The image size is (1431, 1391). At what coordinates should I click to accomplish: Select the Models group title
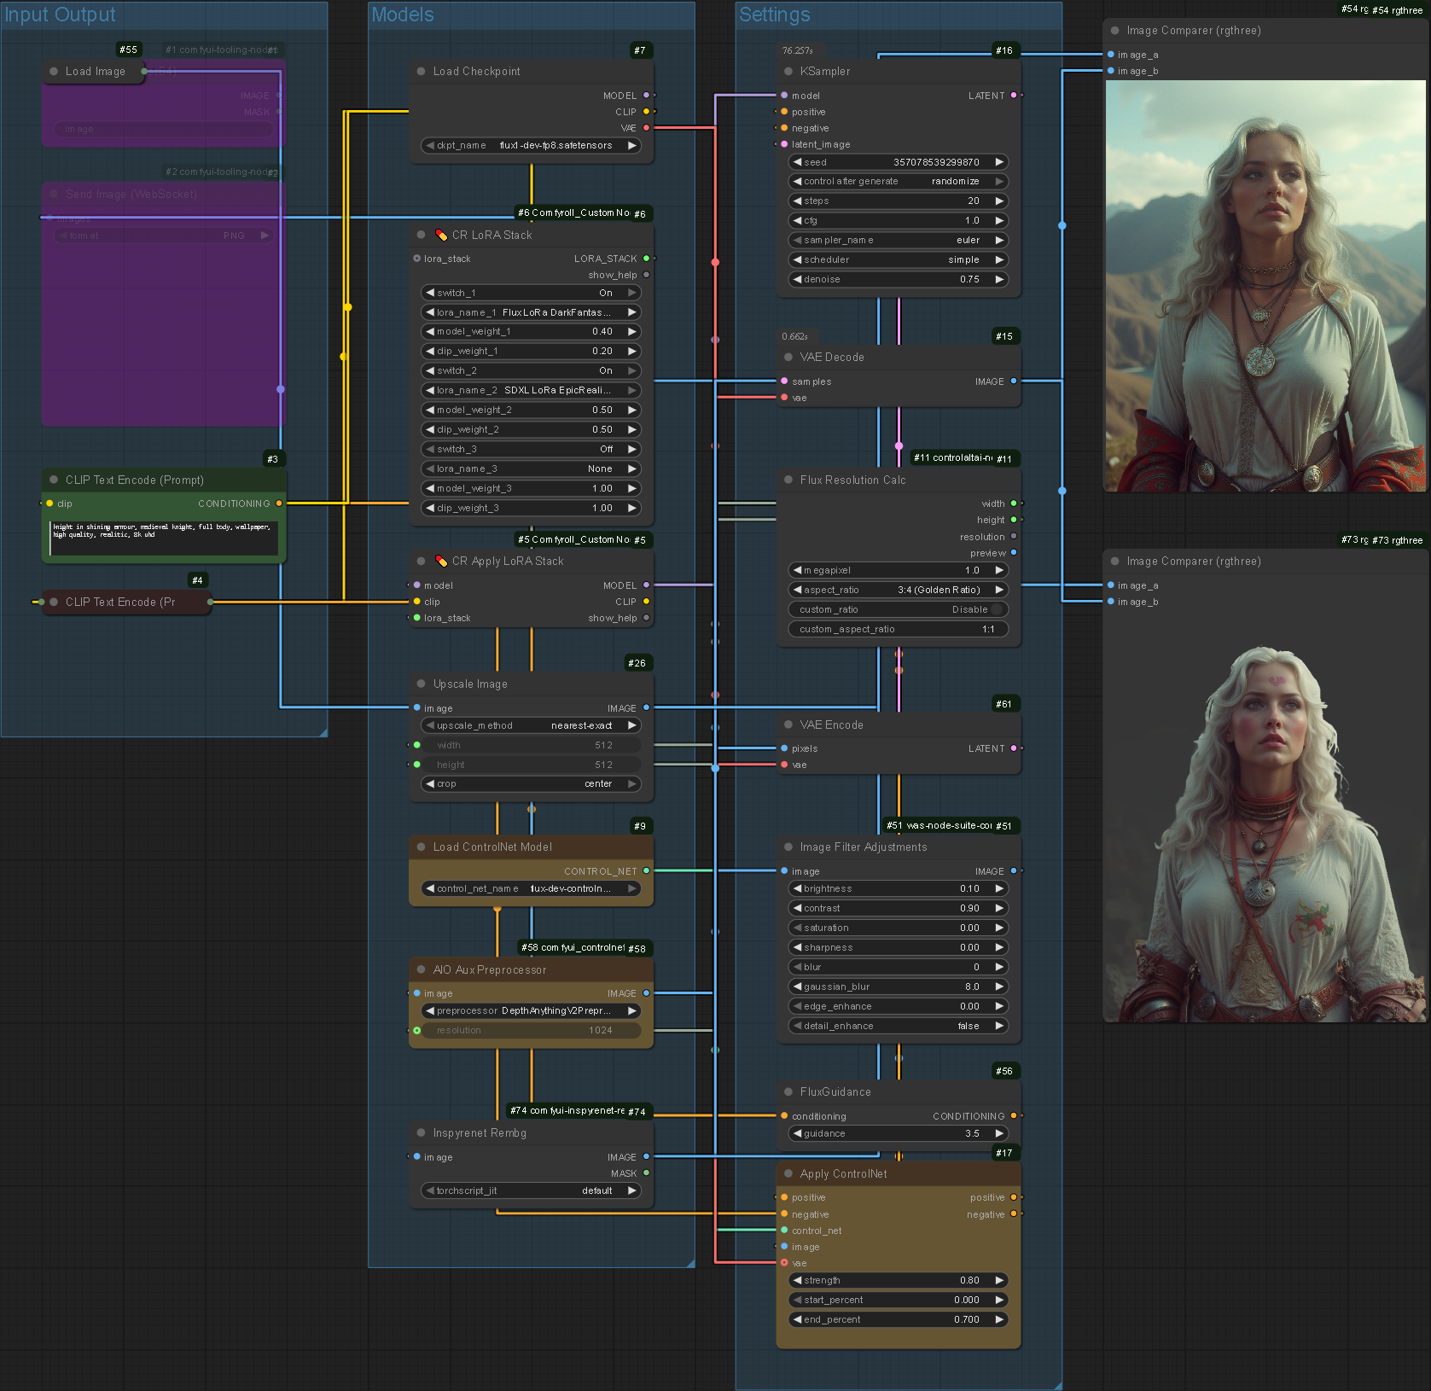pos(403,15)
